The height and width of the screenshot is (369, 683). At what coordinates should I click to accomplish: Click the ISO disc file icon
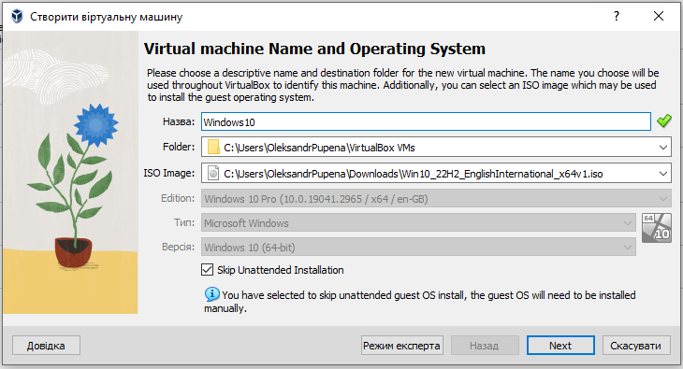213,173
